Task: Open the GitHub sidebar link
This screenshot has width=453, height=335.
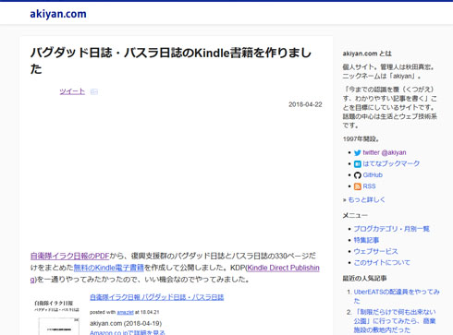Action: pos(373,175)
